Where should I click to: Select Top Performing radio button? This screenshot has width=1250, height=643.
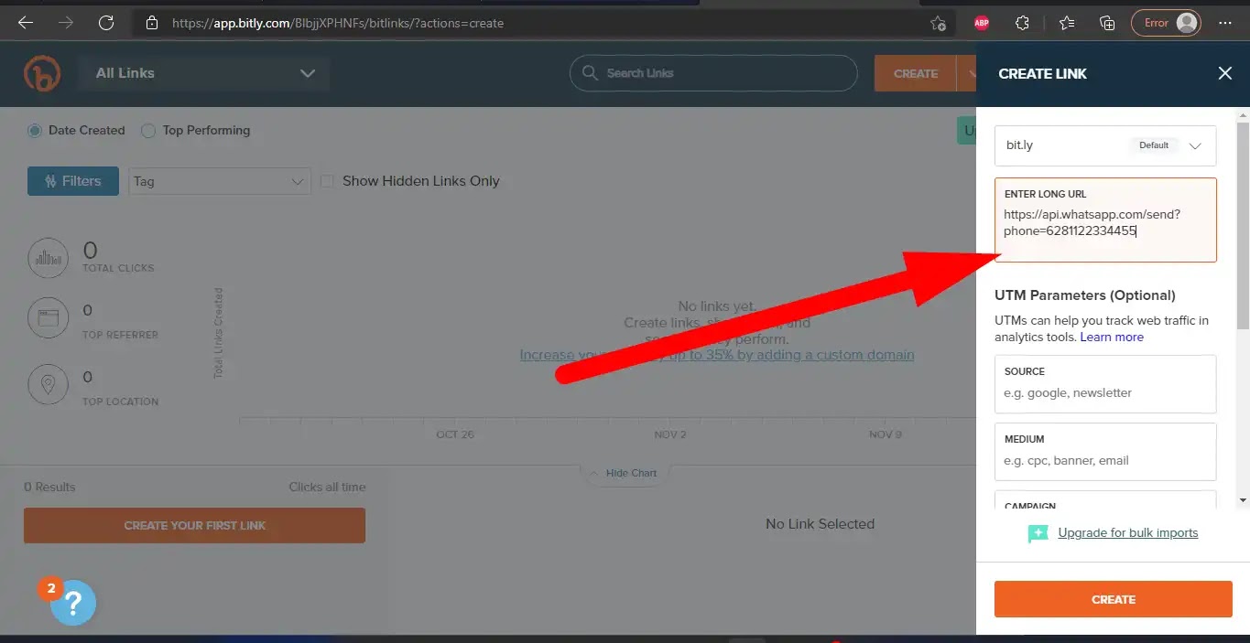(147, 131)
